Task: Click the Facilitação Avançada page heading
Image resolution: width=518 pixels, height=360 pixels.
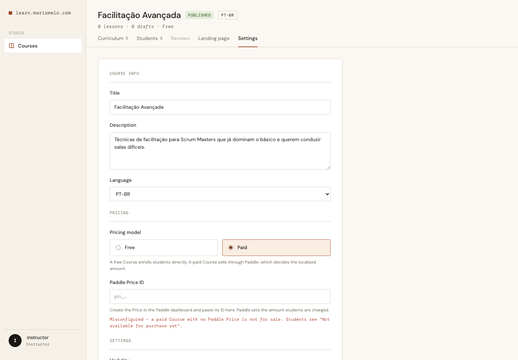Action: pos(139,15)
